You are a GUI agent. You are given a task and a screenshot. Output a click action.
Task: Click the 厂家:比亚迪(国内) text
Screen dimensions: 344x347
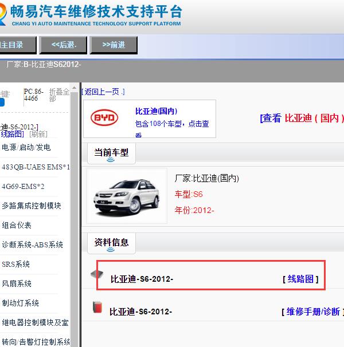point(206,179)
